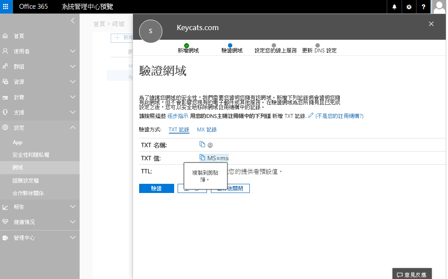Open the 意見反應 feedback button
The height and width of the screenshot is (279, 448).
[412, 275]
